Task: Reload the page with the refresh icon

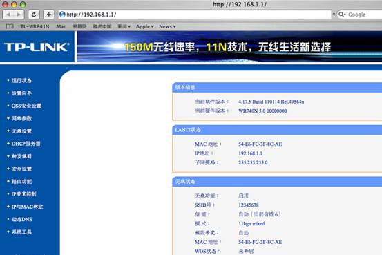Action: [34, 15]
